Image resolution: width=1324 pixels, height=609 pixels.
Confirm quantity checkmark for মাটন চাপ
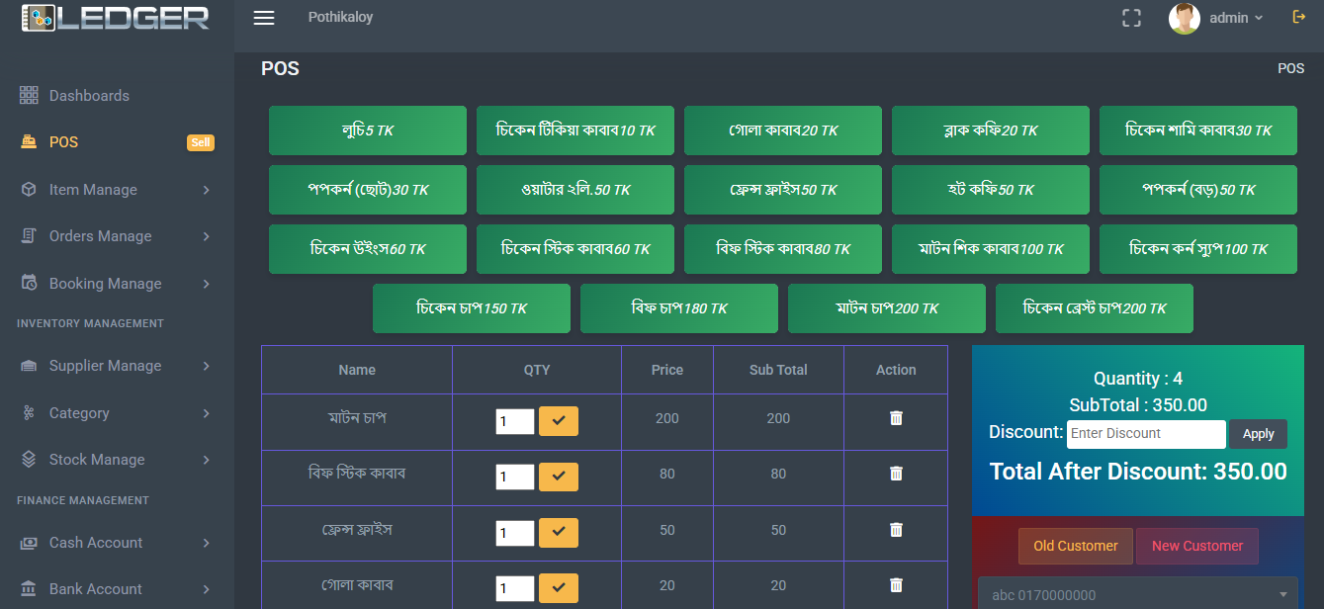[558, 421]
